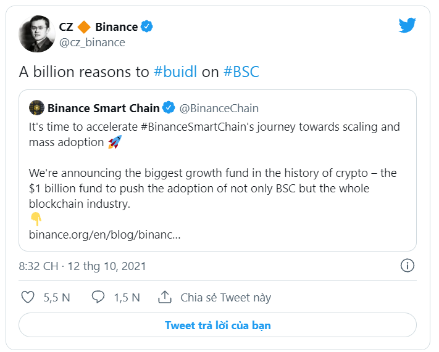
Task: Open the #buidl hashtag
Action: coord(176,72)
